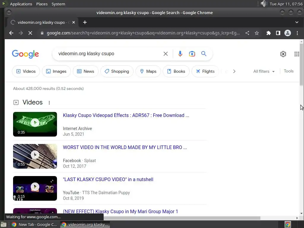The image size is (304, 228).
Task: Go back with the browser back arrow
Action: (x=11, y=33)
